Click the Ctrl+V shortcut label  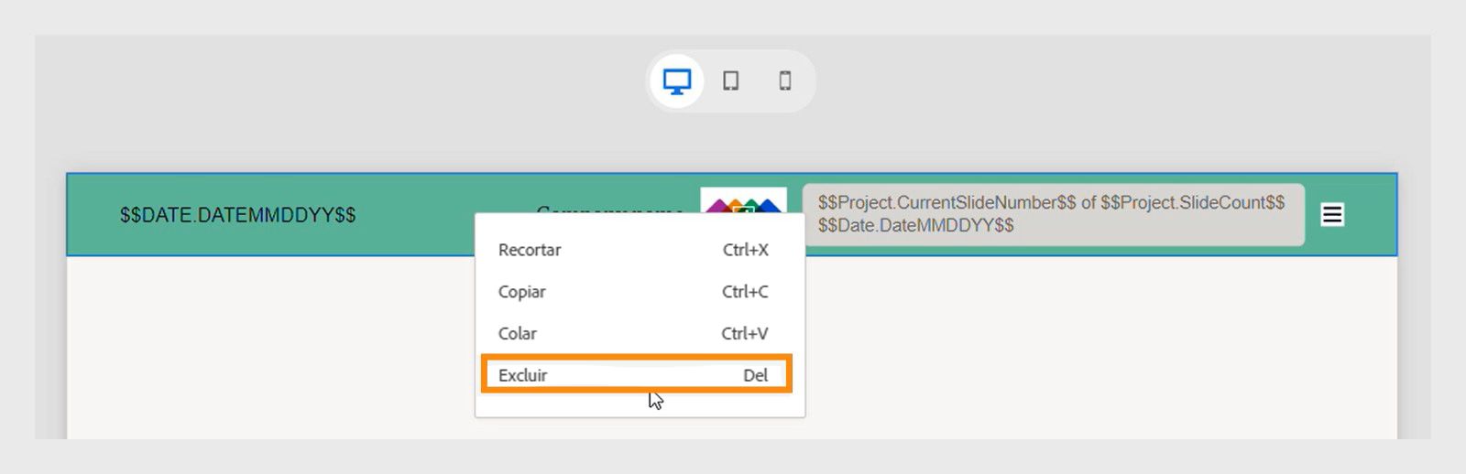point(744,334)
